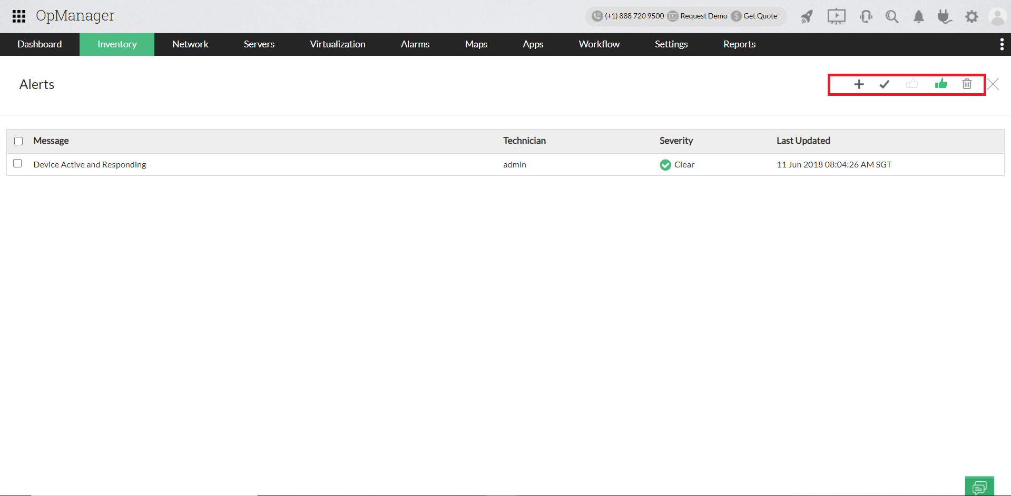
Task: Click the headset support icon
Action: tap(866, 17)
